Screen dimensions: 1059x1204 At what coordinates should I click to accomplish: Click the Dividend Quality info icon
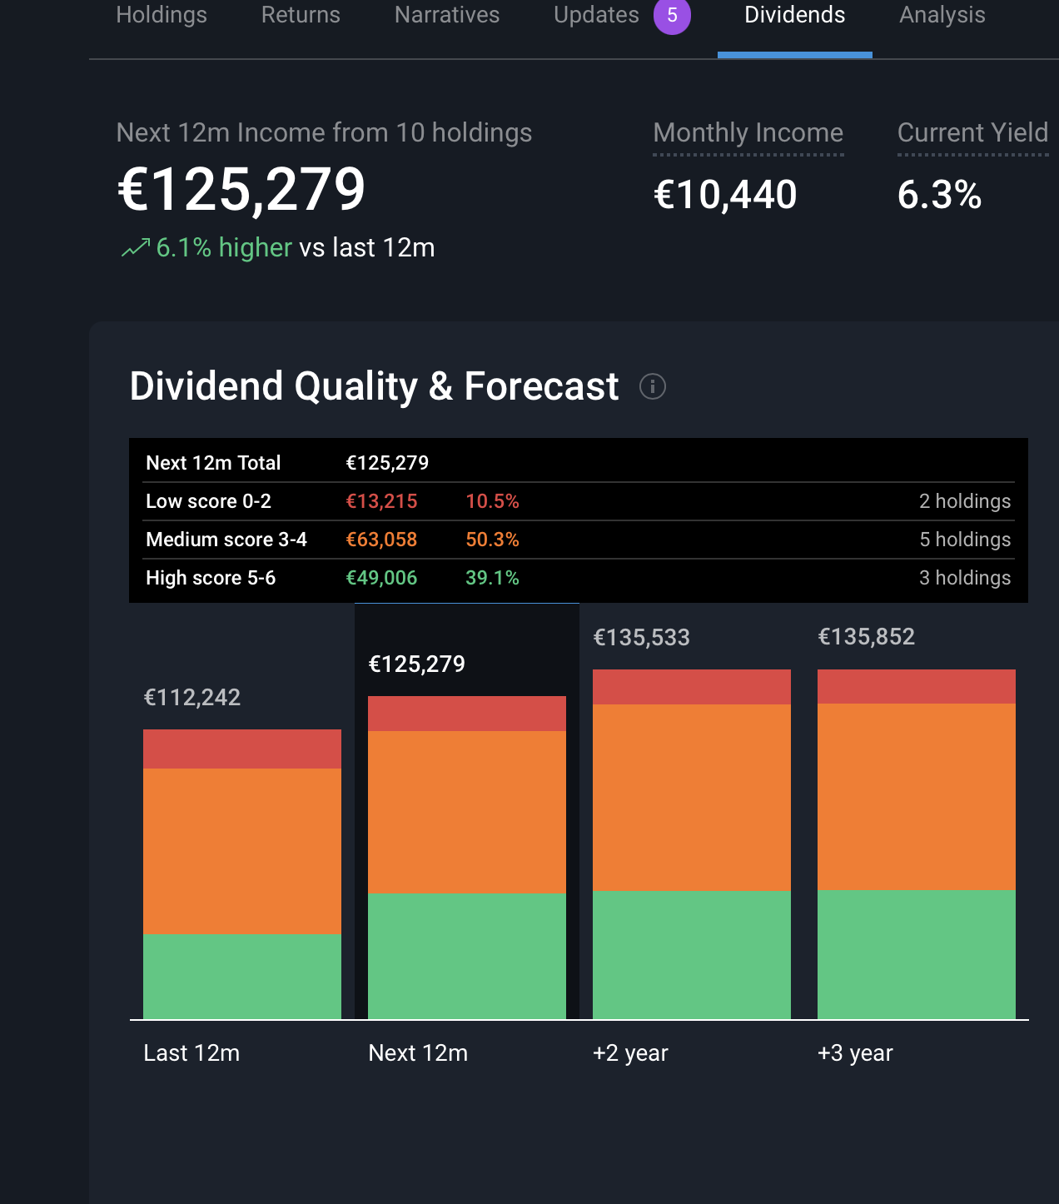click(652, 386)
